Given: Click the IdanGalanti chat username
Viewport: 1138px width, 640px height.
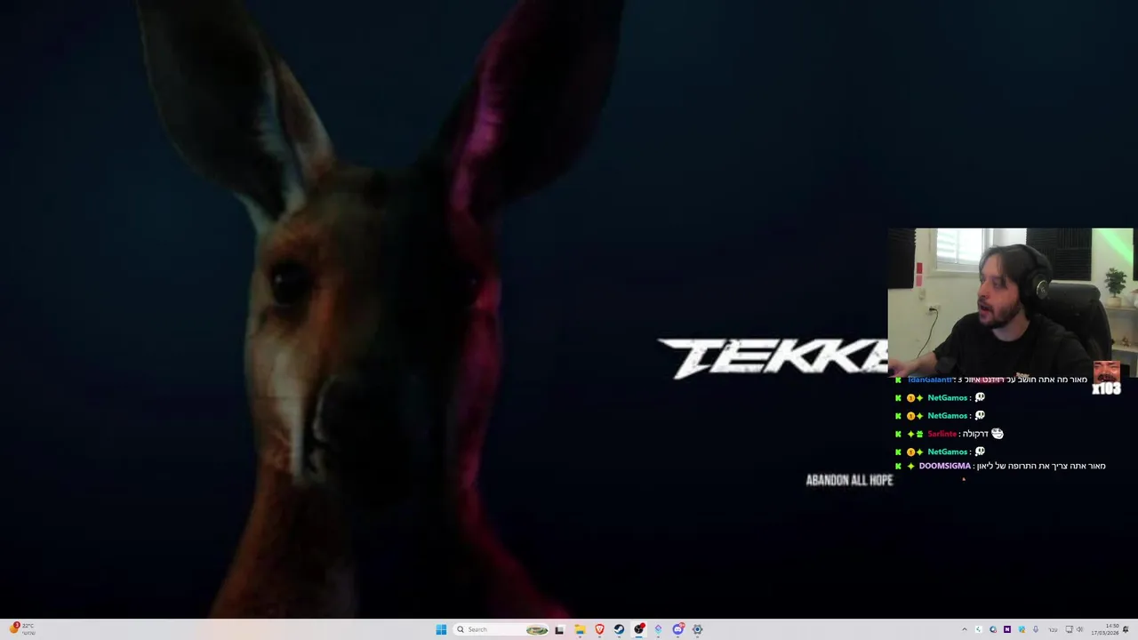Looking at the screenshot, I should click(930, 380).
